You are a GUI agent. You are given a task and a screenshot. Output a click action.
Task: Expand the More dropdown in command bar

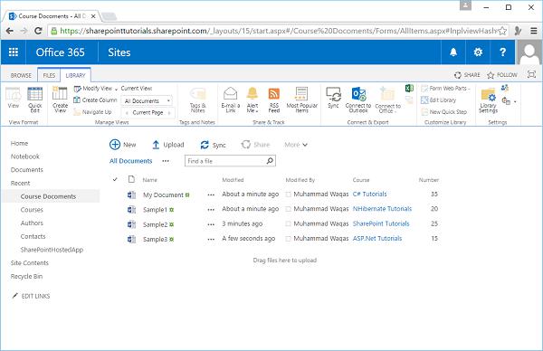tap(296, 145)
